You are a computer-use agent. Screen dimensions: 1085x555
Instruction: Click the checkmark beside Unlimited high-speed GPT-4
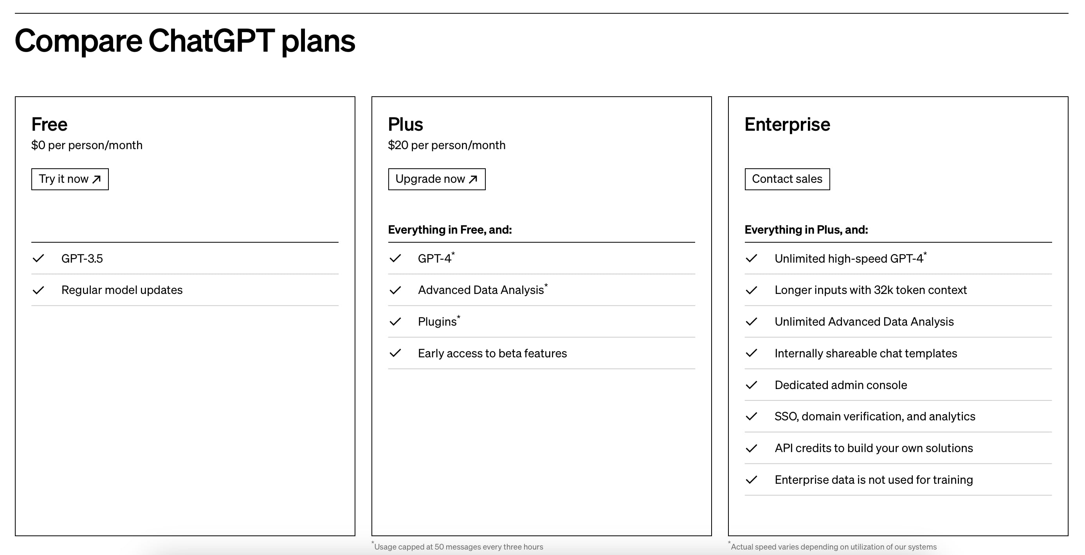pyautogui.click(x=752, y=258)
